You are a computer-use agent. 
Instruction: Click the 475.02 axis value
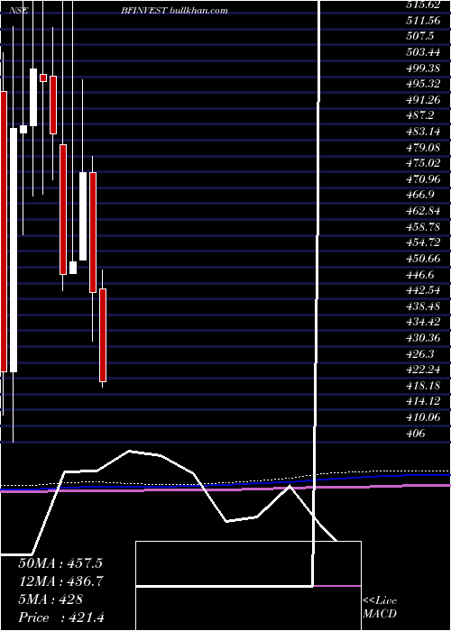coord(423,163)
